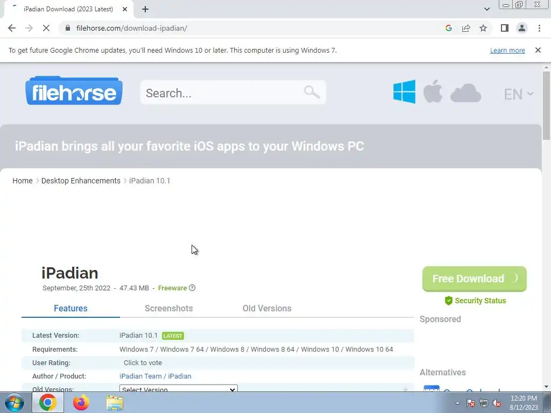Open the taskbar clock and date
Screen dimensions: 551x413
coord(524,403)
